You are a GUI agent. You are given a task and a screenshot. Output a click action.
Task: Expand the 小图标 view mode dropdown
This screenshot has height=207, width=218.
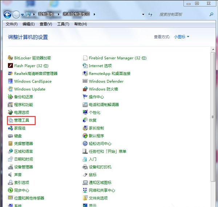click(181, 37)
